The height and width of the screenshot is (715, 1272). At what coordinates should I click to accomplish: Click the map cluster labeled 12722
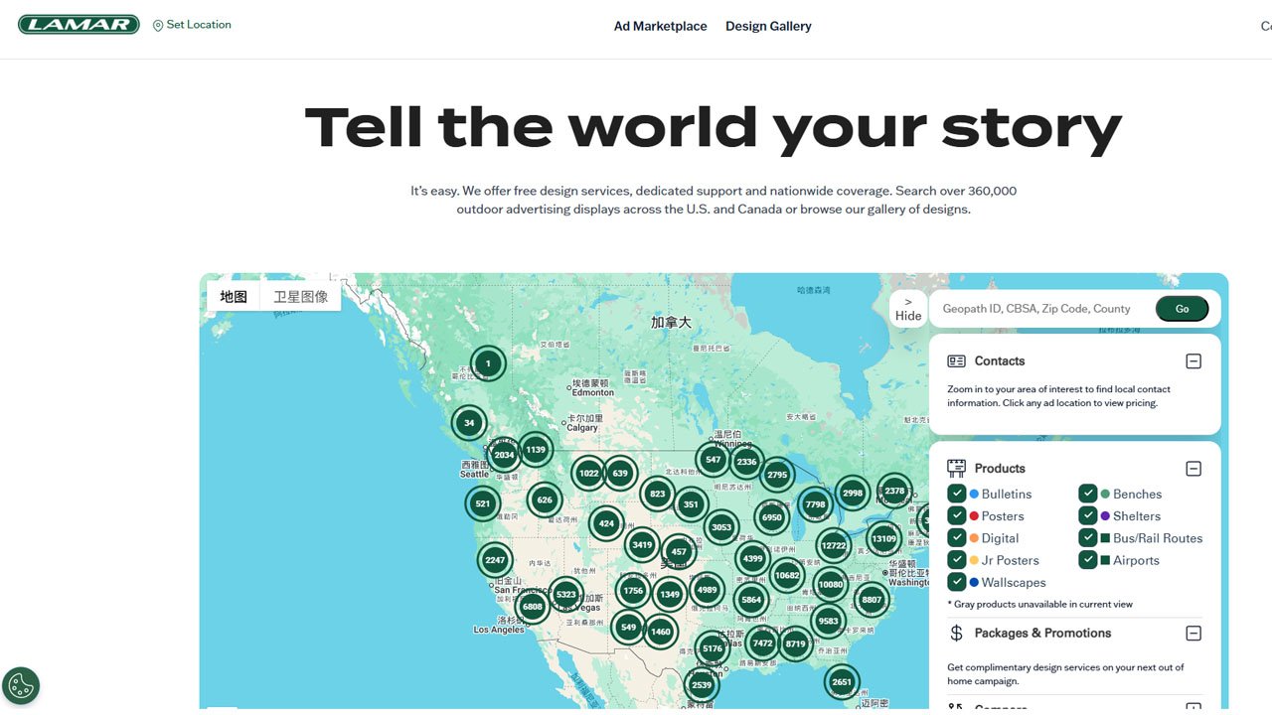[x=834, y=545]
